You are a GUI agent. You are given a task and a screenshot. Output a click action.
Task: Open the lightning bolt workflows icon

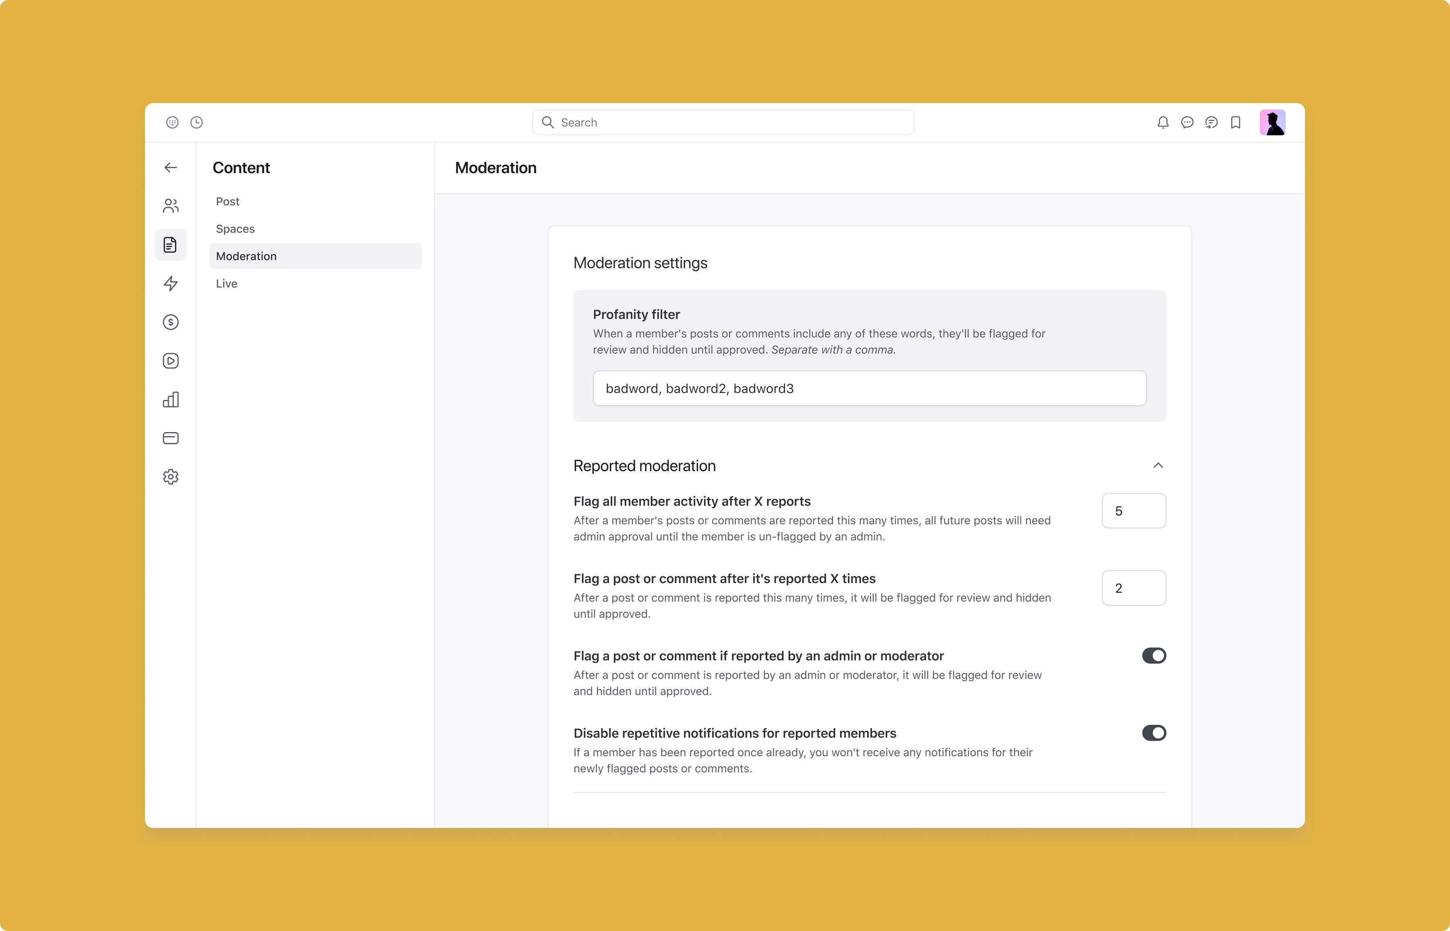tap(170, 283)
